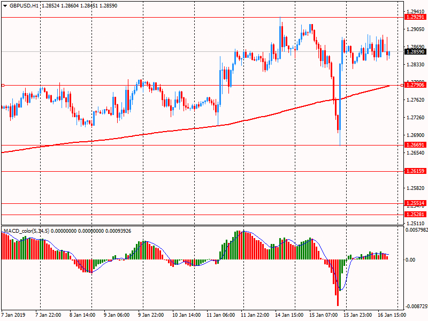Select the last candle on the chart
Viewport: 428px width, 321px height.
pos(389,53)
